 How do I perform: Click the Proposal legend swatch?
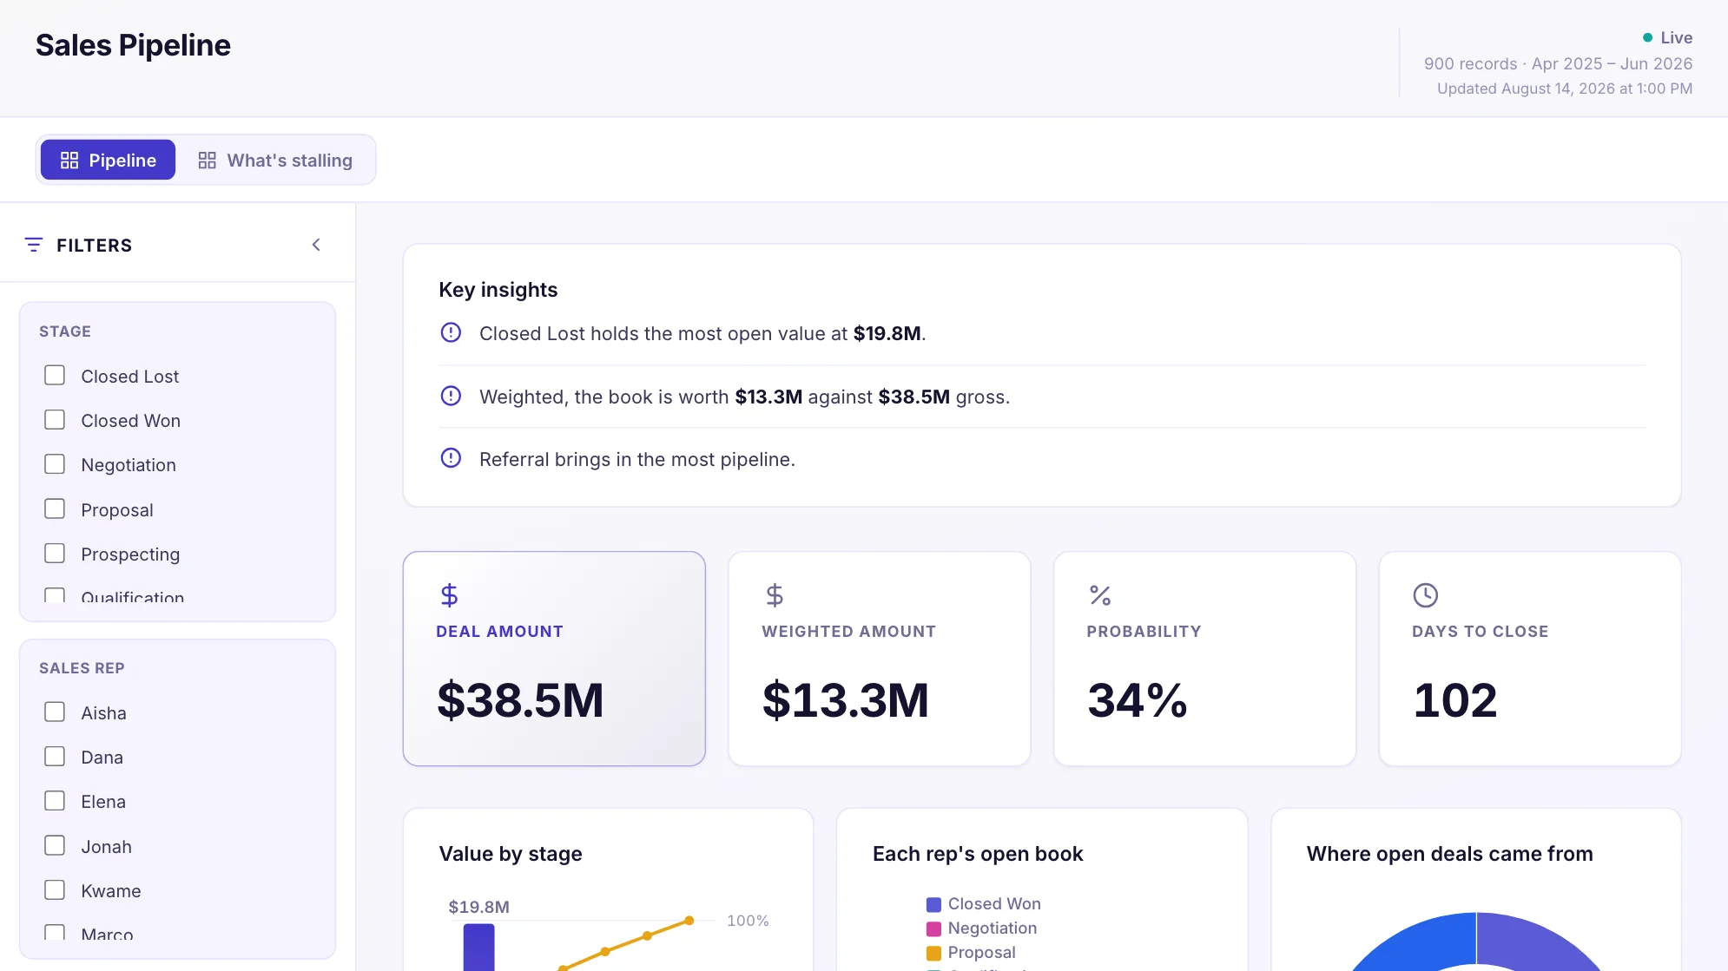pyautogui.click(x=933, y=953)
